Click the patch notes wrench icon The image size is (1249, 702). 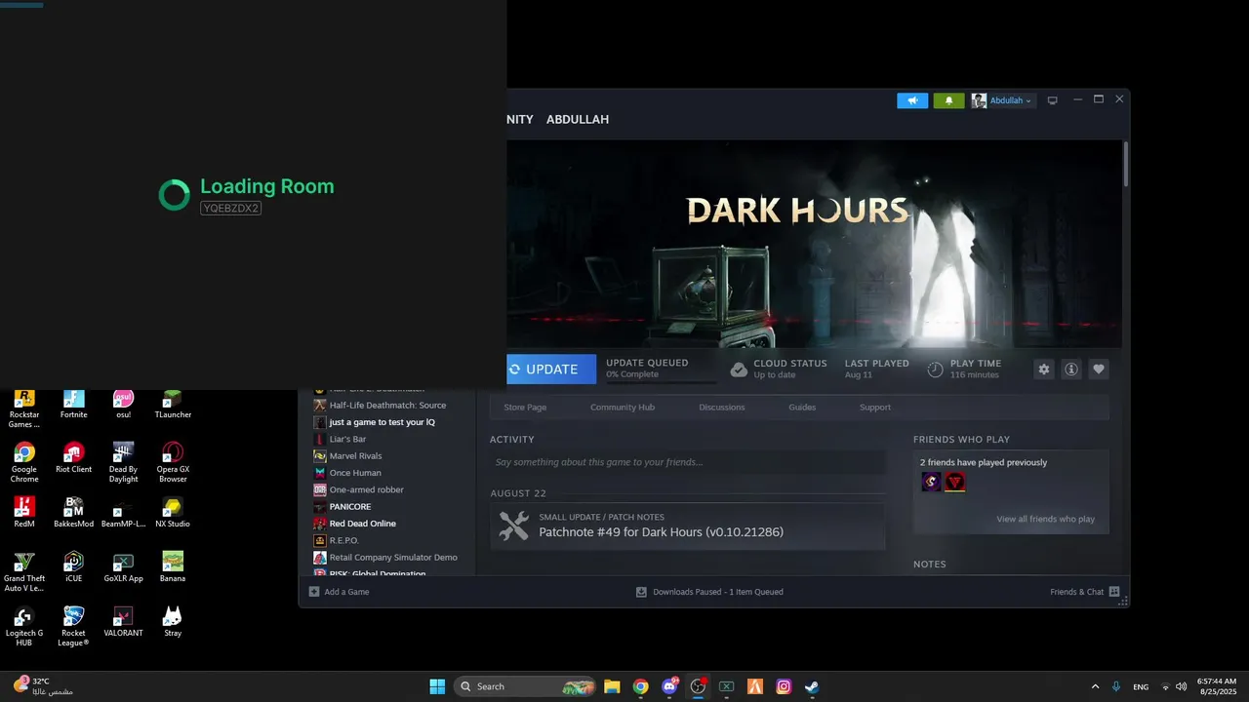coord(513,526)
